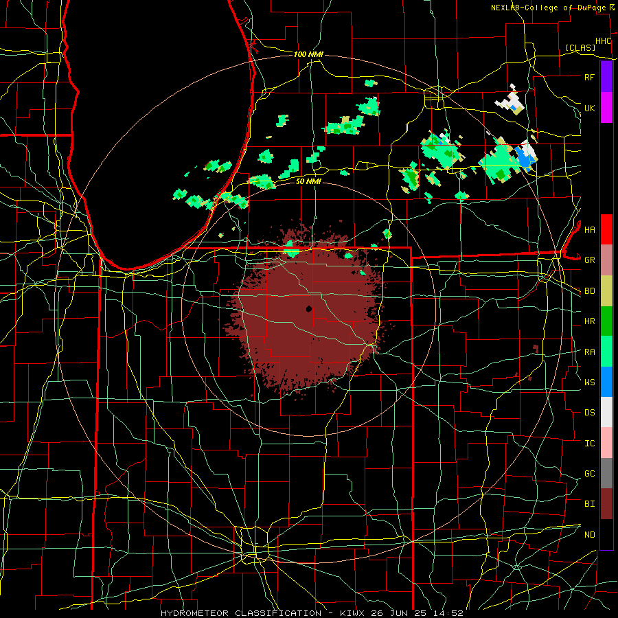Screen dimensions: 618x618
Task: Click the HHC product code text
Action: click(603, 41)
